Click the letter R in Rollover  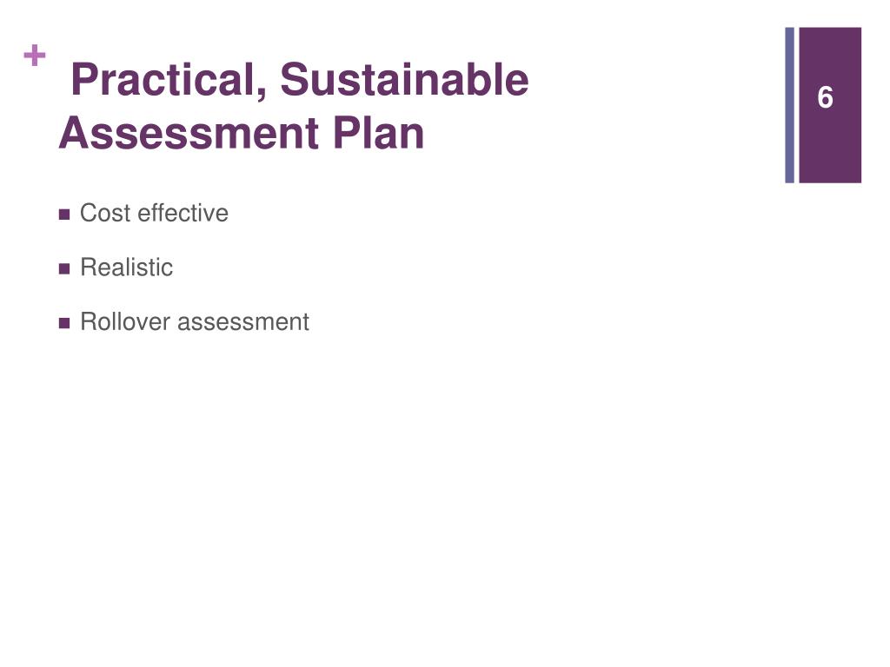point(88,322)
